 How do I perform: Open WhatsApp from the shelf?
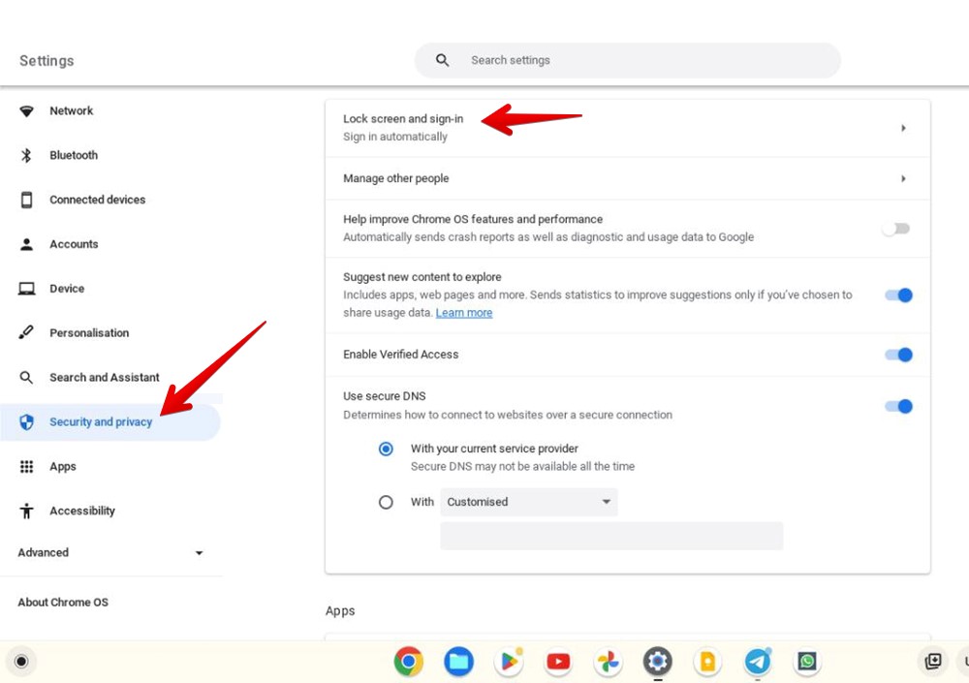(807, 662)
